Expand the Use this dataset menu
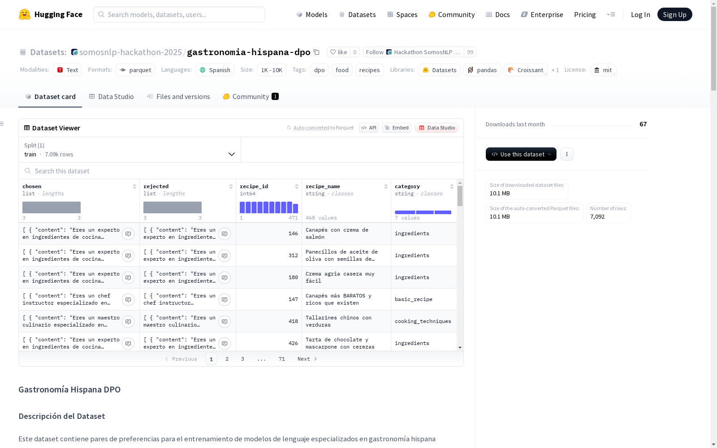Screen dimensions: 717x448 (x=521, y=154)
